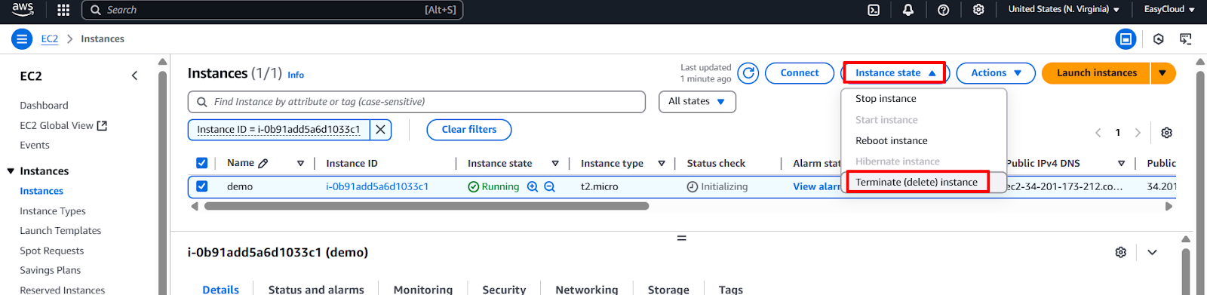The width and height of the screenshot is (1207, 295).
Task: Open table preferences gear icon
Action: [x=1166, y=133]
